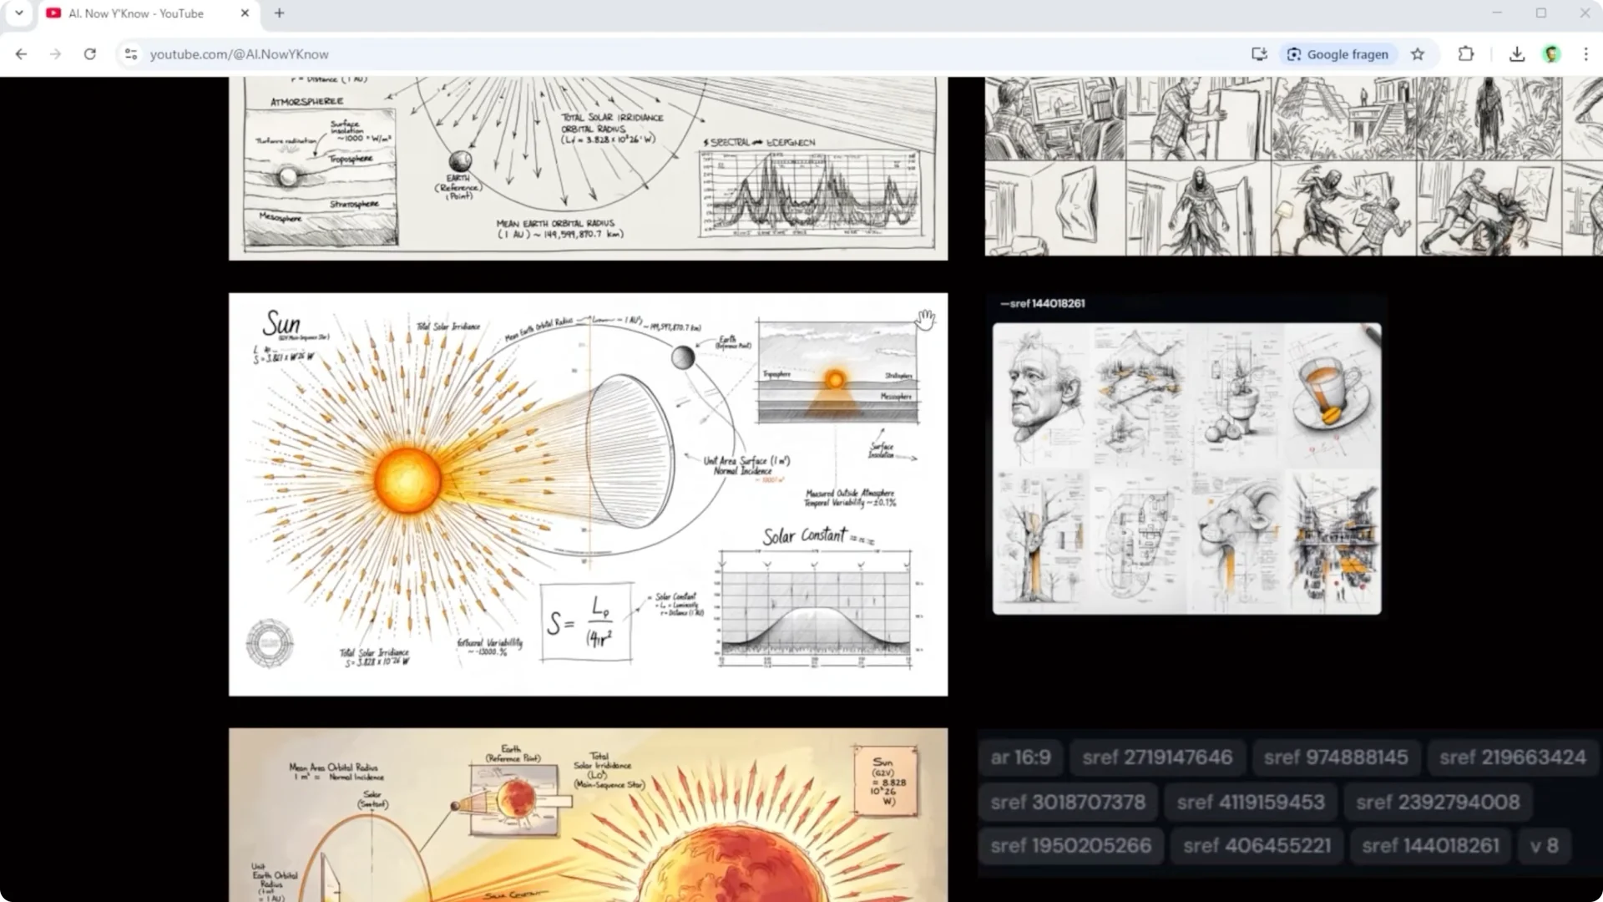Open the Chrome Extensions puzzle icon
This screenshot has height=902, width=1603.
pos(1466,54)
